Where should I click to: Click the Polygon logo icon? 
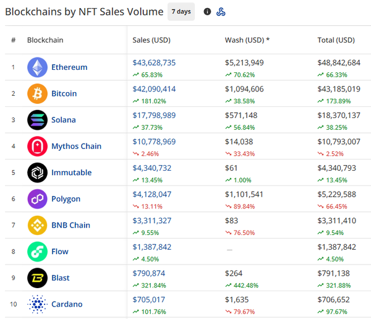[37, 199]
